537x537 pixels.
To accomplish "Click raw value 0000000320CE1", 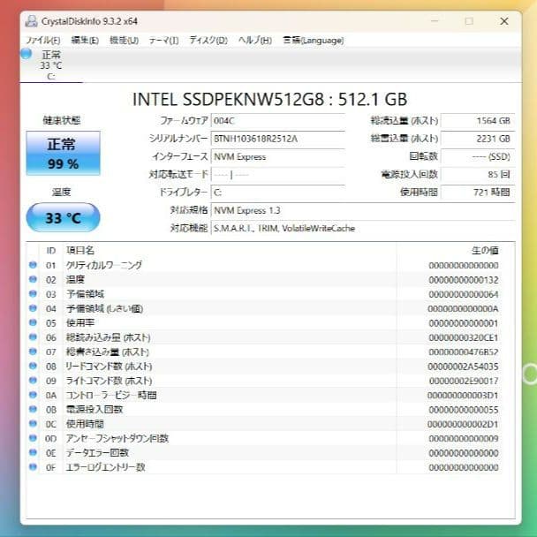I will [464, 337].
